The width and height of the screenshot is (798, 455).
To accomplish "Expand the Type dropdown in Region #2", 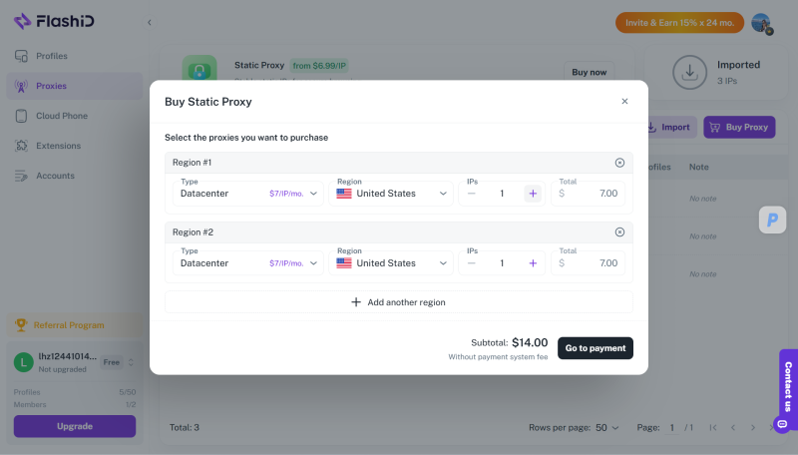I will pyautogui.click(x=245, y=263).
